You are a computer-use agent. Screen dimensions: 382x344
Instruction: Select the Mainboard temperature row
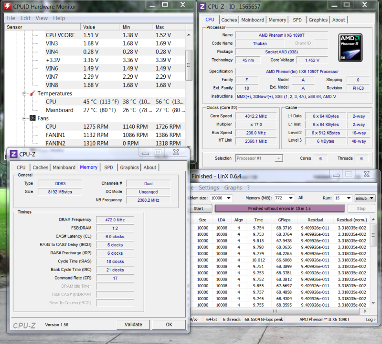pyautogui.click(x=115, y=110)
